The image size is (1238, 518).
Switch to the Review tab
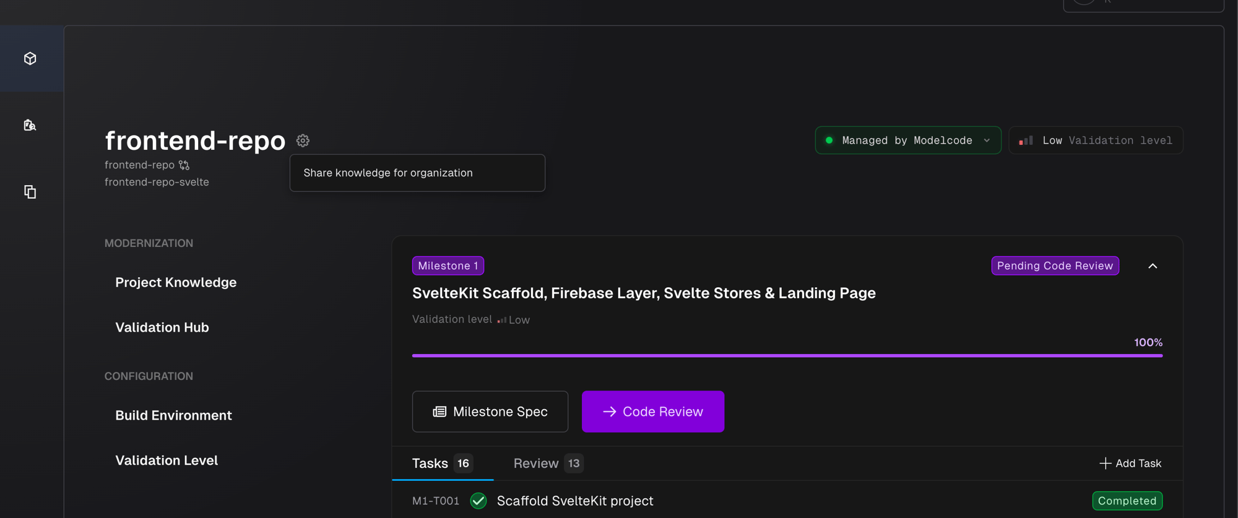(x=548, y=463)
